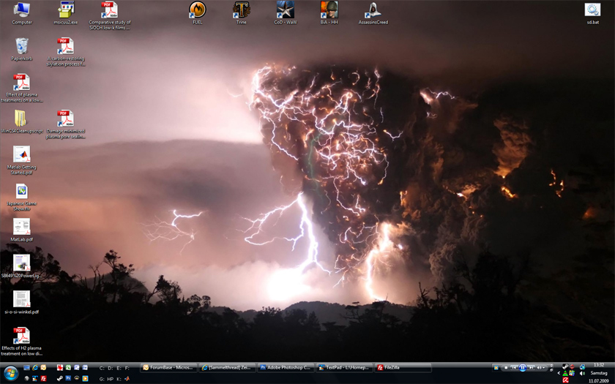Skip to previous track in media toolbar
615x384 pixels.
(514, 367)
